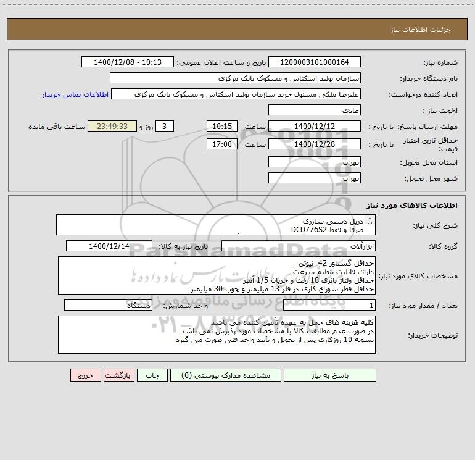Click the scroll stepper in 'شرح کلی نیاز' box
Viewport: 475px width, 460px height.
tap(370, 221)
